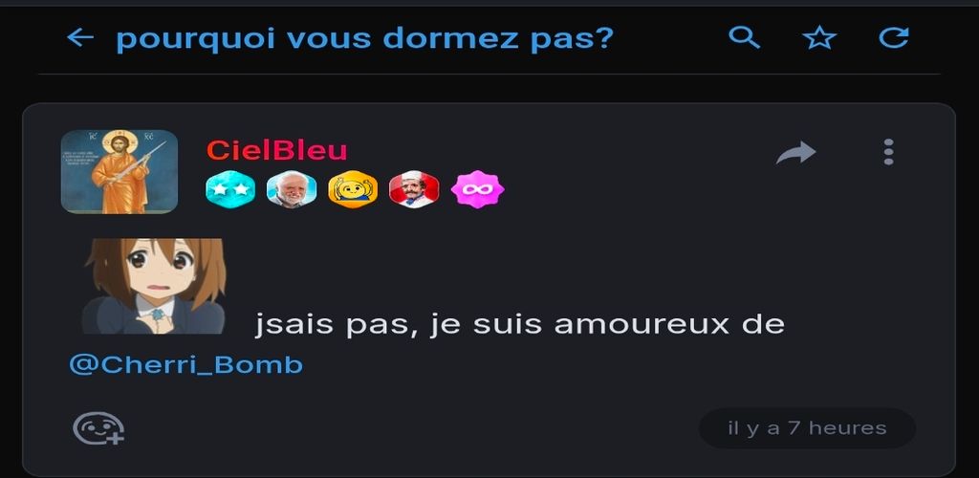The width and height of the screenshot is (979, 478).
Task: Open search with the magnifier icon
Action: coord(744,38)
